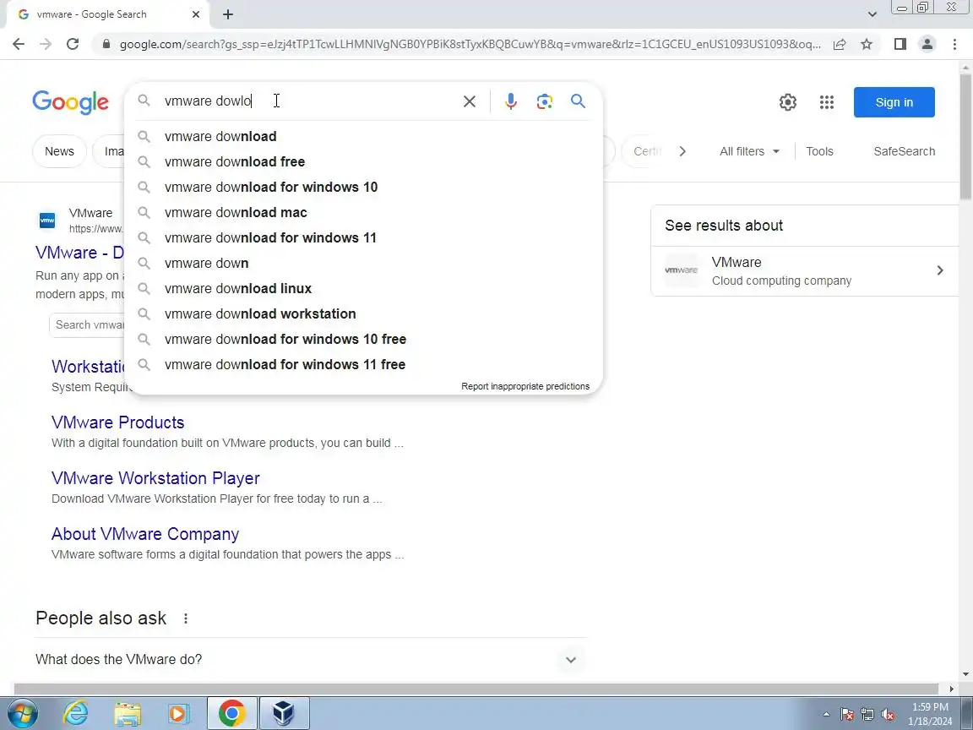Choose suggestion "vmware download"
Screen dimensions: 973x730
[363, 137]
